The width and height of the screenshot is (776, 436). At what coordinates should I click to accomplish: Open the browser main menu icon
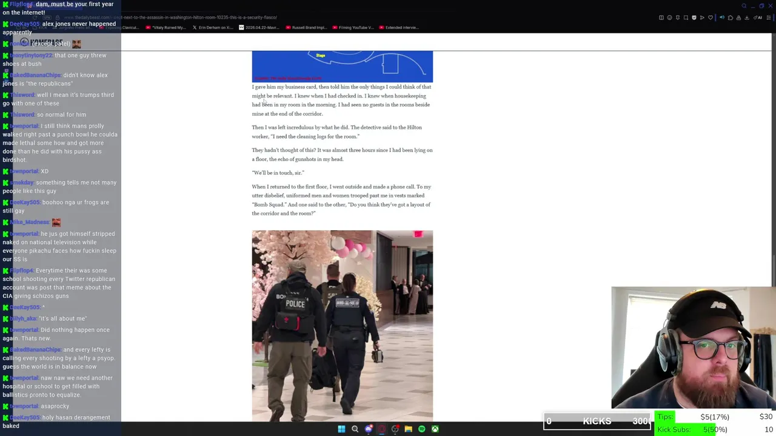(x=769, y=18)
